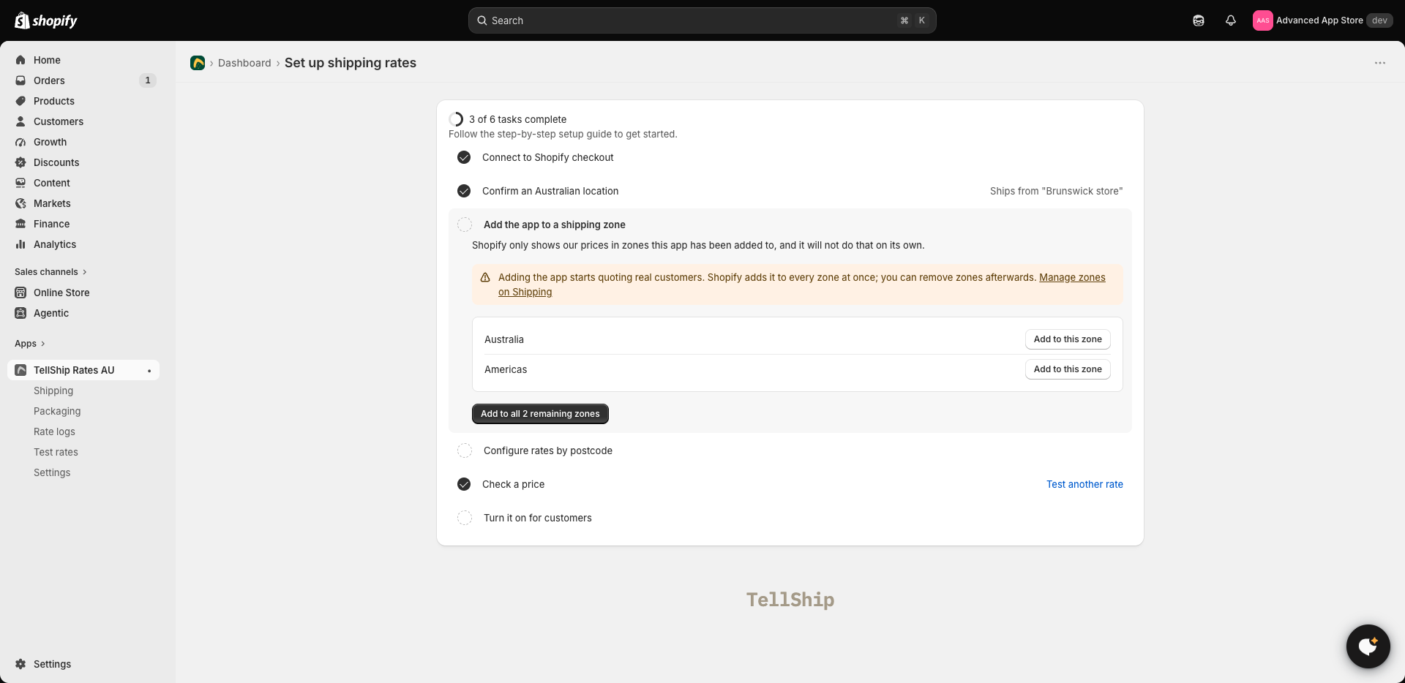The width and height of the screenshot is (1405, 683).
Task: Click the Analytics bar chart icon
Action: click(20, 244)
